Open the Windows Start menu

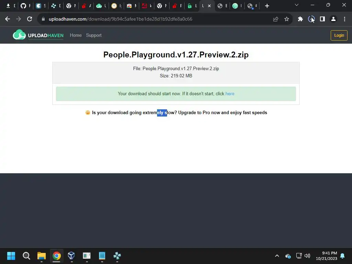11,256
